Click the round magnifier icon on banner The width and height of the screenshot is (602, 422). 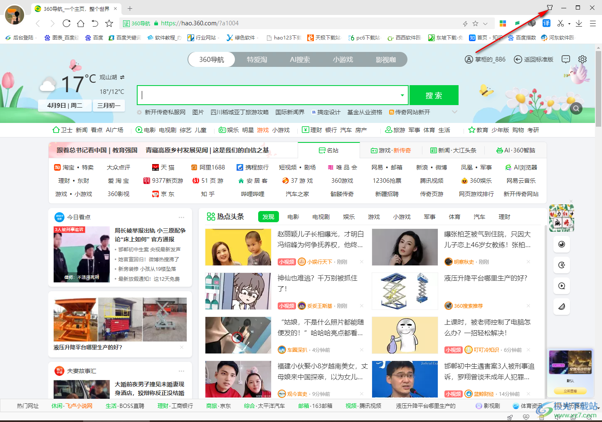pyautogui.click(x=576, y=109)
